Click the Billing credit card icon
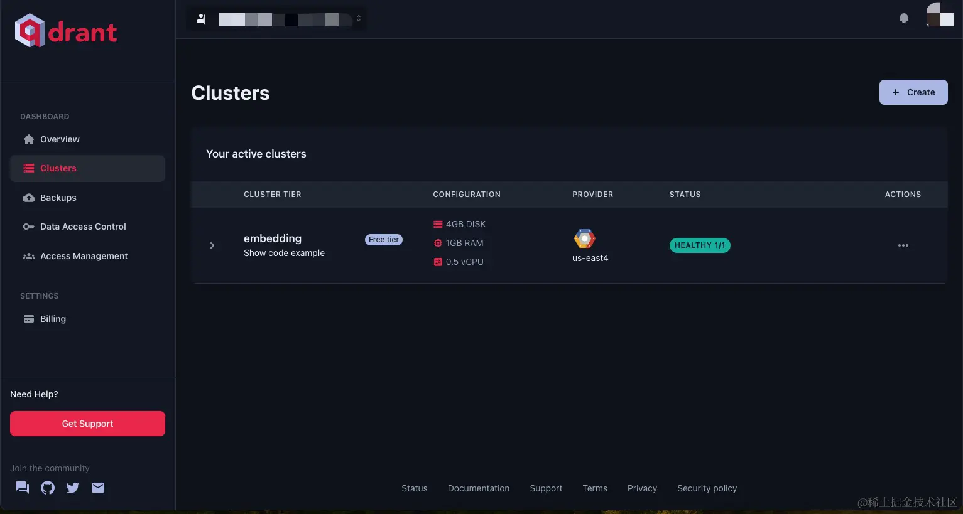963x514 pixels. pyautogui.click(x=29, y=318)
